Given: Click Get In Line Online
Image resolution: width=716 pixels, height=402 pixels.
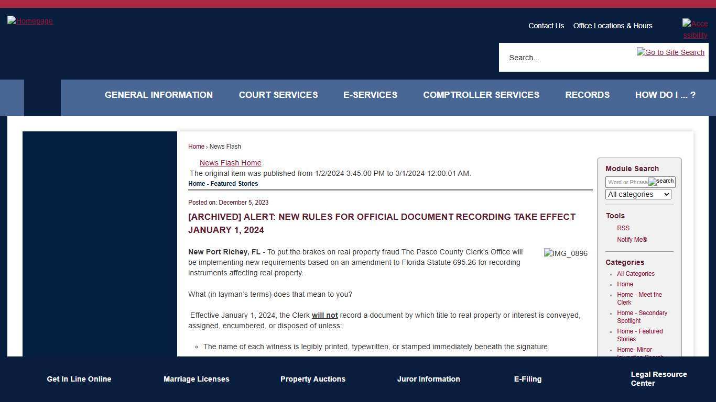Looking at the screenshot, I should click(x=79, y=379).
